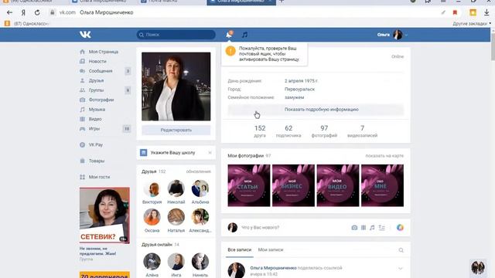Open the Ольга Мирошниченко post author link
This screenshot has width=495, height=278.
pos(273,268)
